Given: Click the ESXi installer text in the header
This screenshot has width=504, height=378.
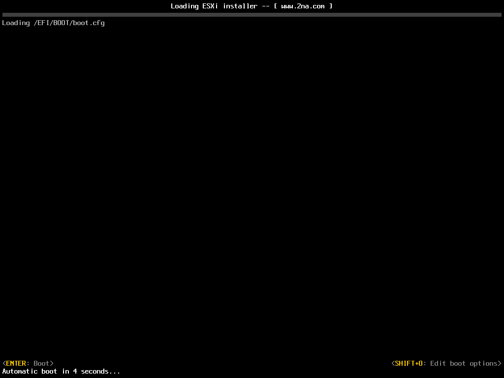Looking at the screenshot, I should 231,6.
